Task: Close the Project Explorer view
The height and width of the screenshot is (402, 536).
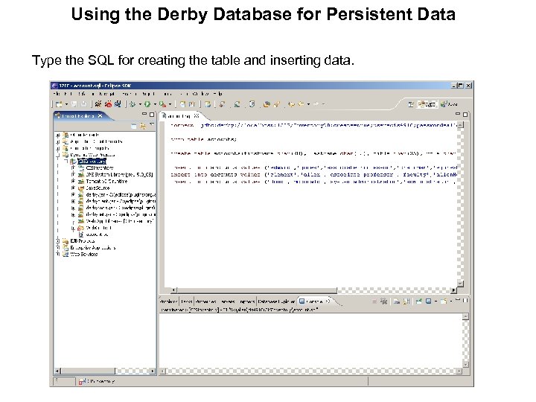Action: tap(100, 116)
